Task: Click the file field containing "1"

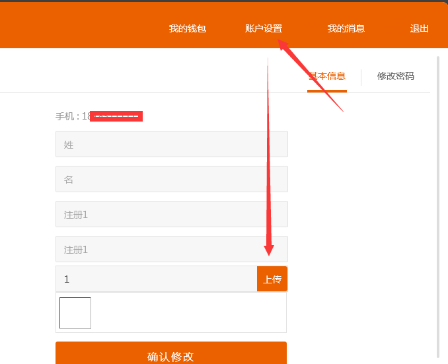Action: [156, 279]
